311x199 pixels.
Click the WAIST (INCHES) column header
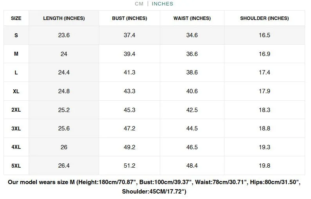pos(192,18)
